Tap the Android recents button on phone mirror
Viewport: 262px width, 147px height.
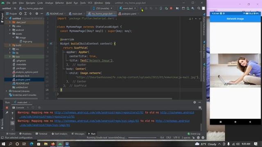pos(221,122)
